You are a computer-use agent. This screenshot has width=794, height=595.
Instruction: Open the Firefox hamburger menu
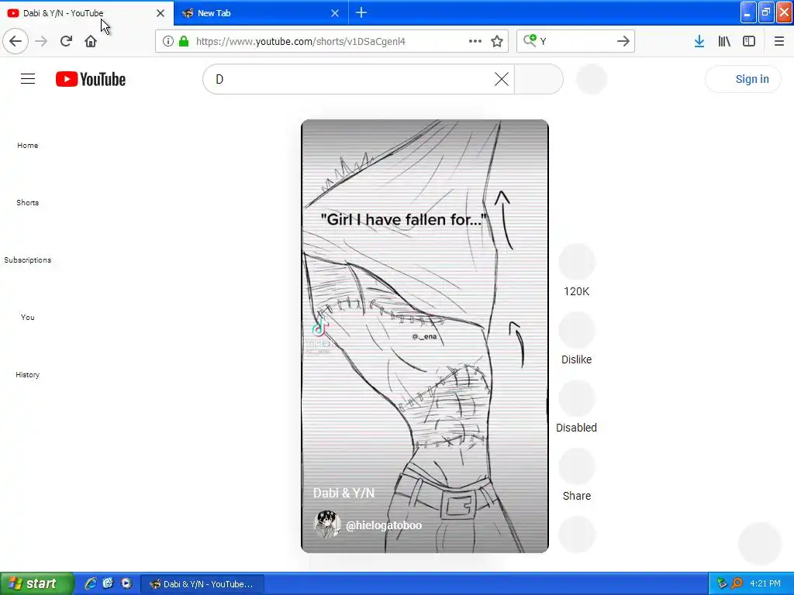pyautogui.click(x=778, y=41)
